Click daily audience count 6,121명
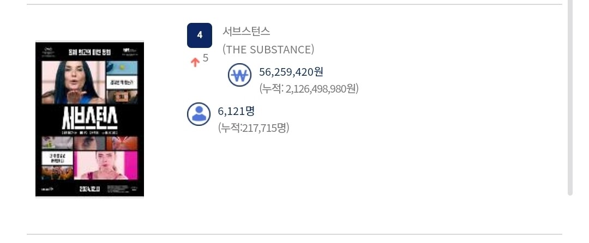 236,111
